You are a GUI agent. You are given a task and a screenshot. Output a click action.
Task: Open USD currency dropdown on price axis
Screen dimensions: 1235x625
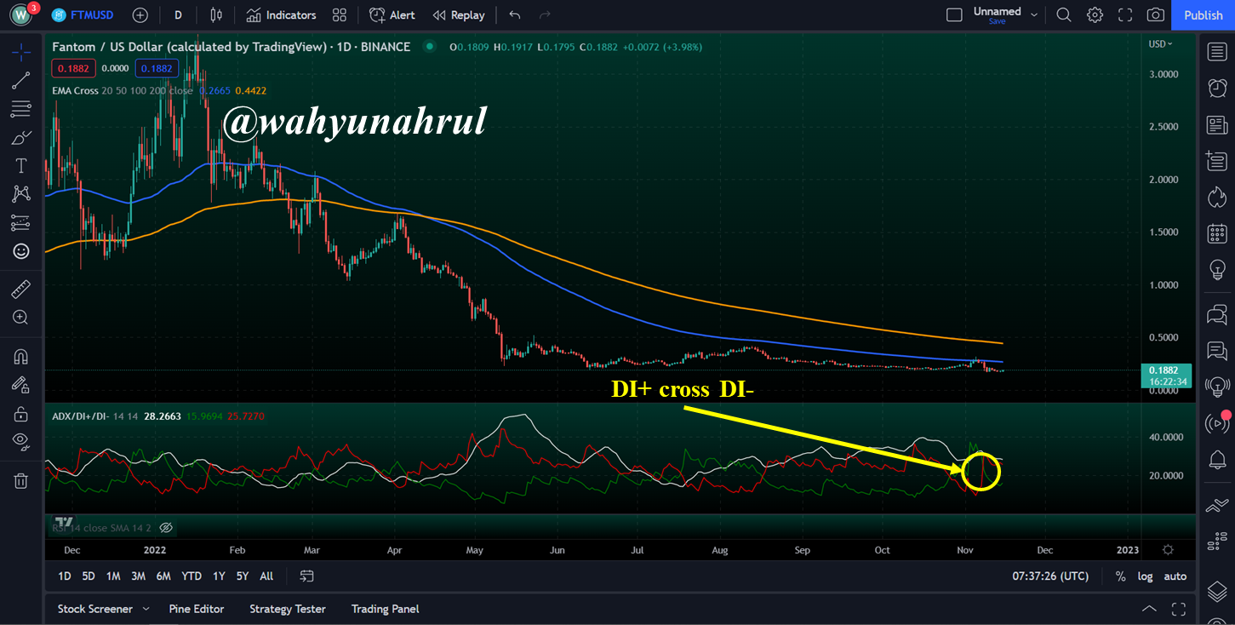[1160, 43]
